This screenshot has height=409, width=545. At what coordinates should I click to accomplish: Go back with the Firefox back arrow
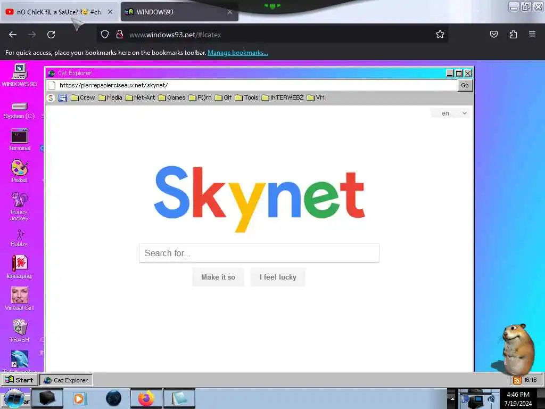pyautogui.click(x=13, y=35)
